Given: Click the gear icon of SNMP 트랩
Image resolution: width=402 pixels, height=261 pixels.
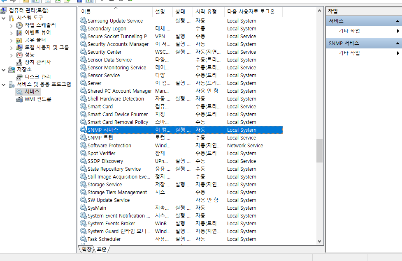Looking at the screenshot, I should click(84, 137).
